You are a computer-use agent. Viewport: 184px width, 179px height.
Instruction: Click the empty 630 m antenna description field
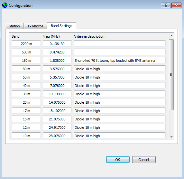(120, 52)
